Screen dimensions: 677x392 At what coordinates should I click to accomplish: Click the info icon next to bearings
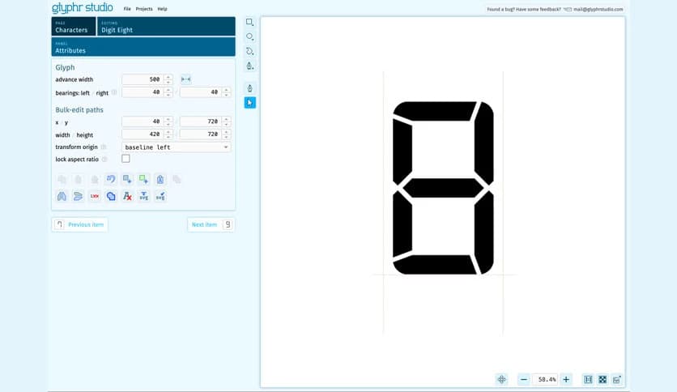[114, 92]
